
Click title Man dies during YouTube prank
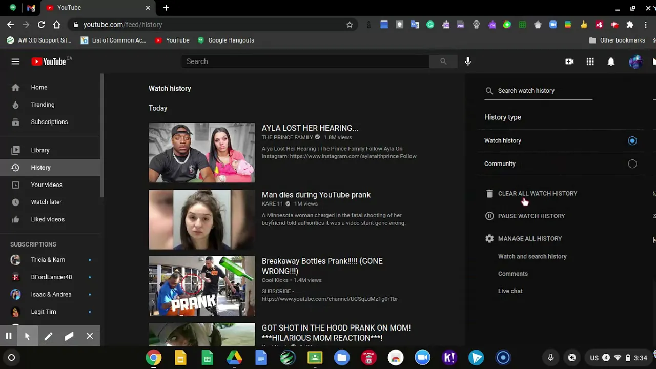click(x=316, y=195)
